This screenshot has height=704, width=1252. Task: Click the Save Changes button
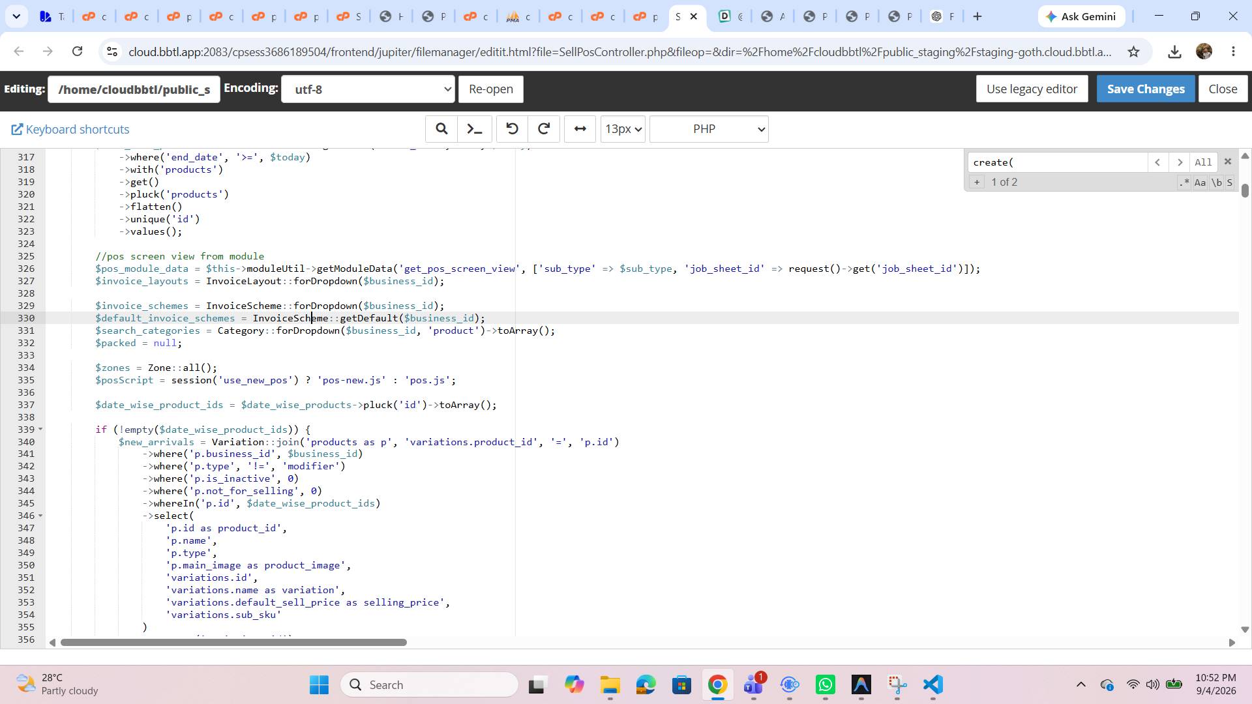[x=1146, y=89]
